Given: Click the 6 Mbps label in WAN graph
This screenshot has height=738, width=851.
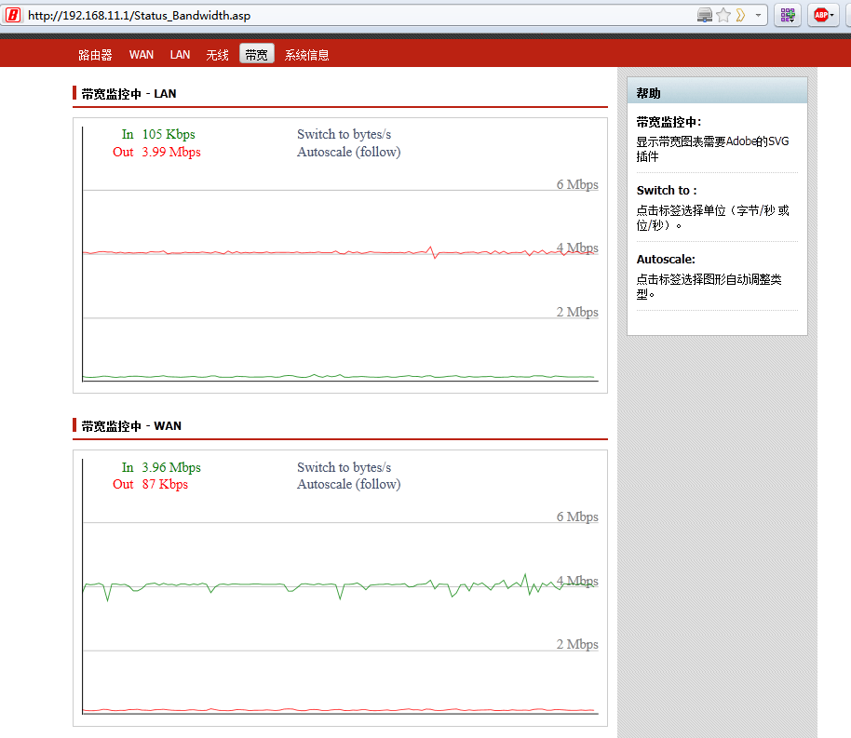Looking at the screenshot, I should 577,517.
